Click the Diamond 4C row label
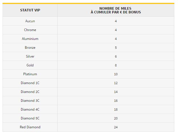Image resolution: width=178 pixels, height=136 pixels. [30, 109]
